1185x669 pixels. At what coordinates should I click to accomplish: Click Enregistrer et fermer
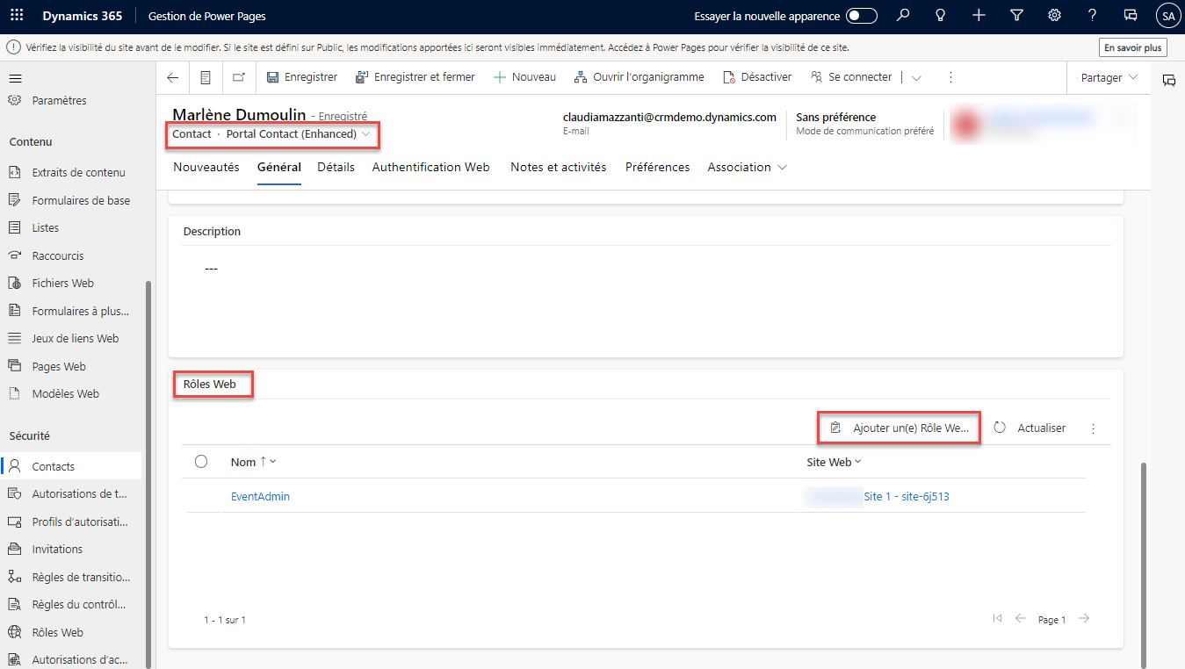415,77
